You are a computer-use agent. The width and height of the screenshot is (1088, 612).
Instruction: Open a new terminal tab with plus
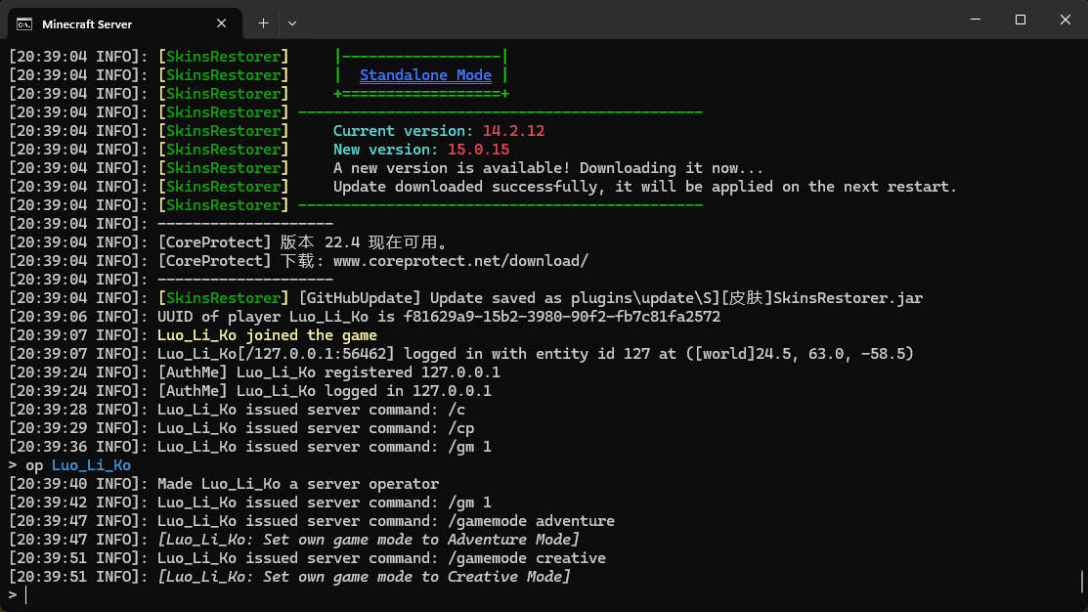[264, 23]
